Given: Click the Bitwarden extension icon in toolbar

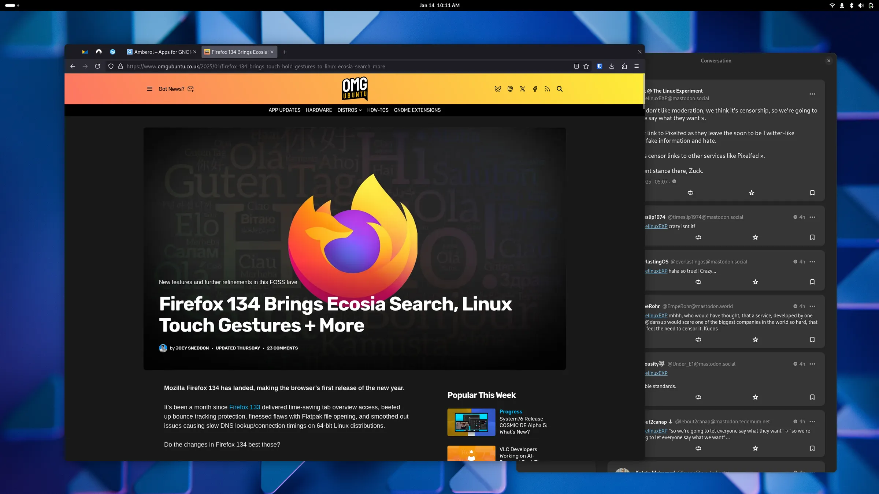Looking at the screenshot, I should [600, 66].
